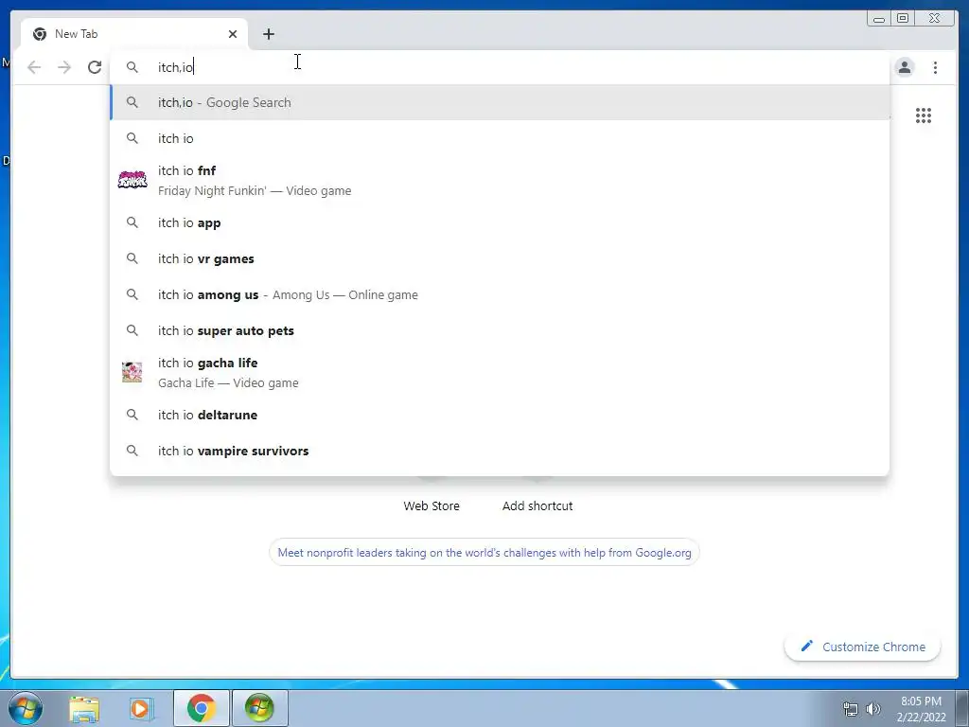Select the 'itch io vr games' suggestion

[x=500, y=258]
